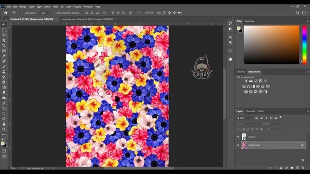Open the blend mode Normal dropdown
This screenshot has width=310, height=174.
[248, 124]
